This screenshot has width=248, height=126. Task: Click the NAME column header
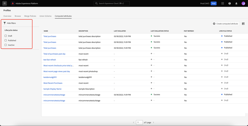pyautogui.click(x=46, y=31)
